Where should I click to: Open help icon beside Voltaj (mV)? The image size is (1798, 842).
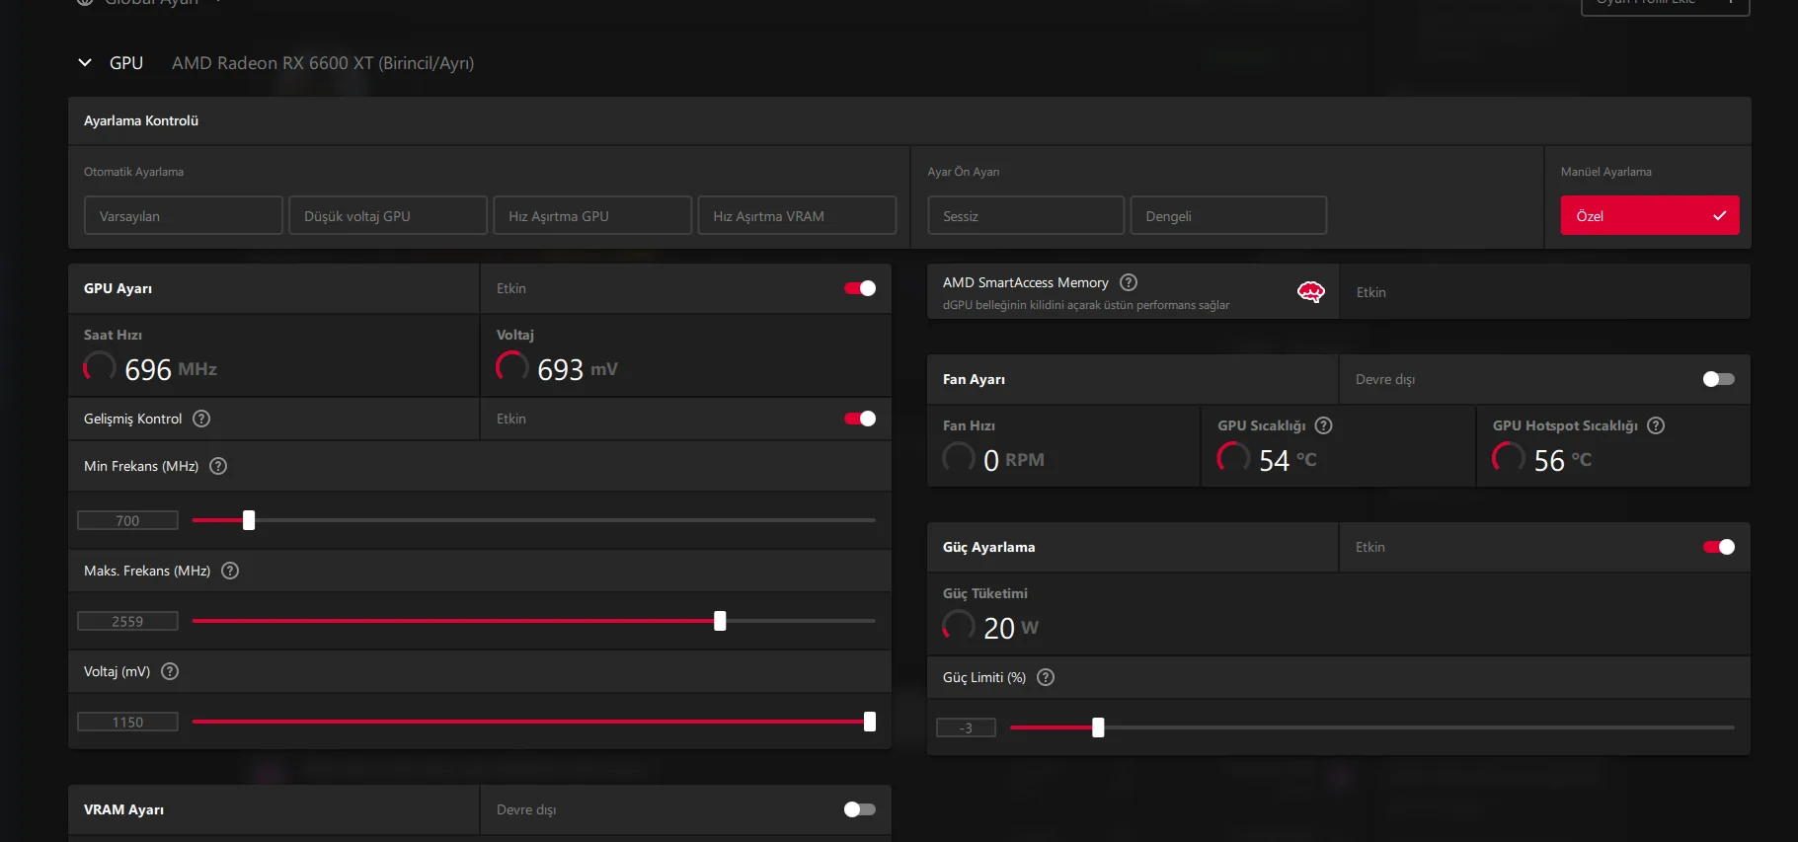(170, 671)
